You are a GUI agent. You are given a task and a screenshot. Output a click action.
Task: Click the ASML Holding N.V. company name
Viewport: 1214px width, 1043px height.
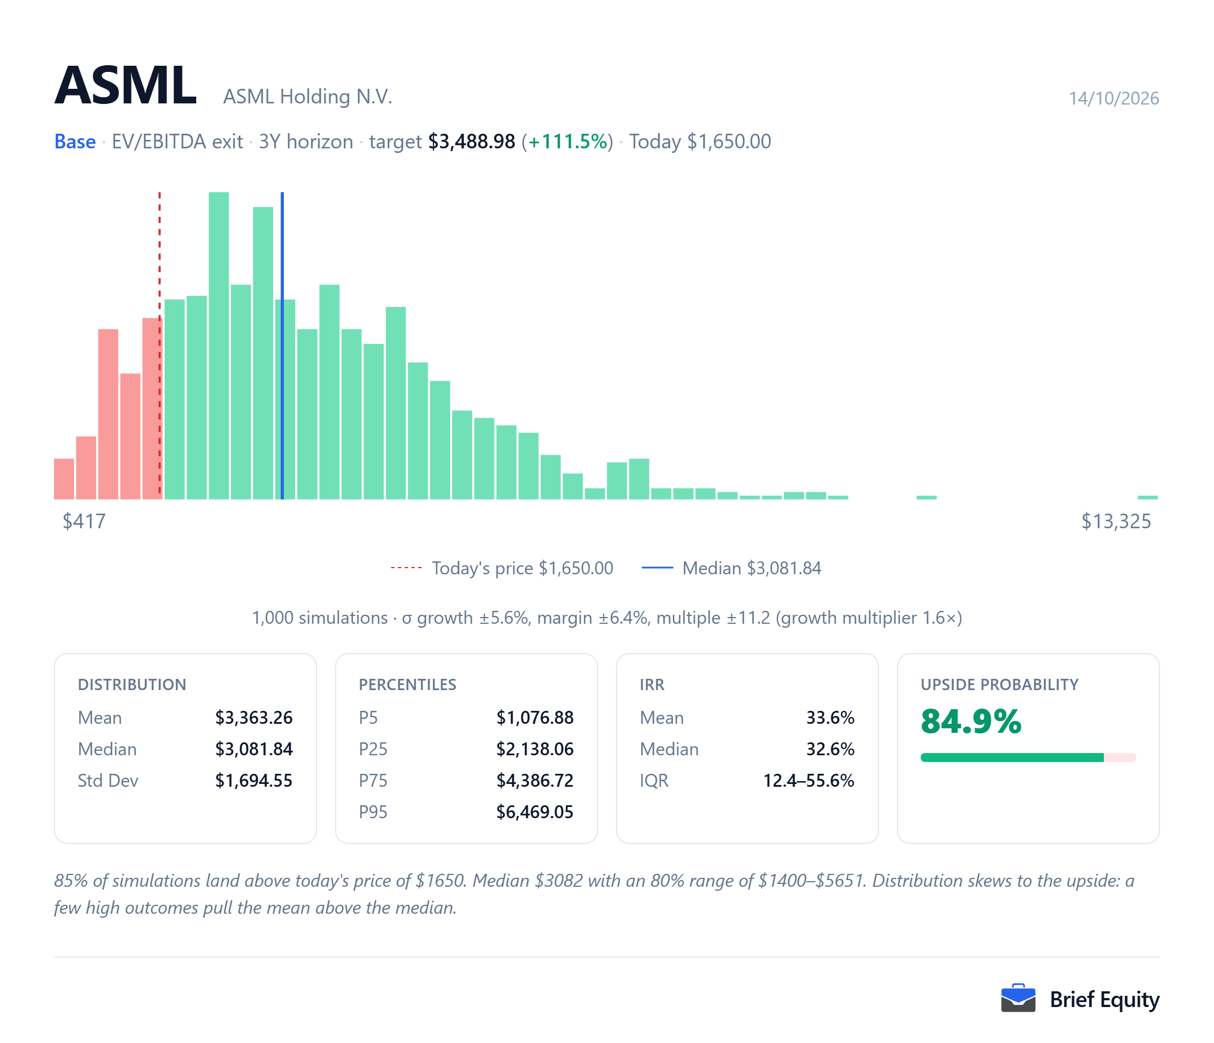click(x=307, y=96)
